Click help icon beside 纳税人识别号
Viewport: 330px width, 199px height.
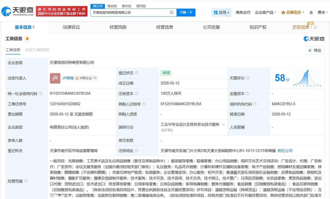[x=144, y=104]
